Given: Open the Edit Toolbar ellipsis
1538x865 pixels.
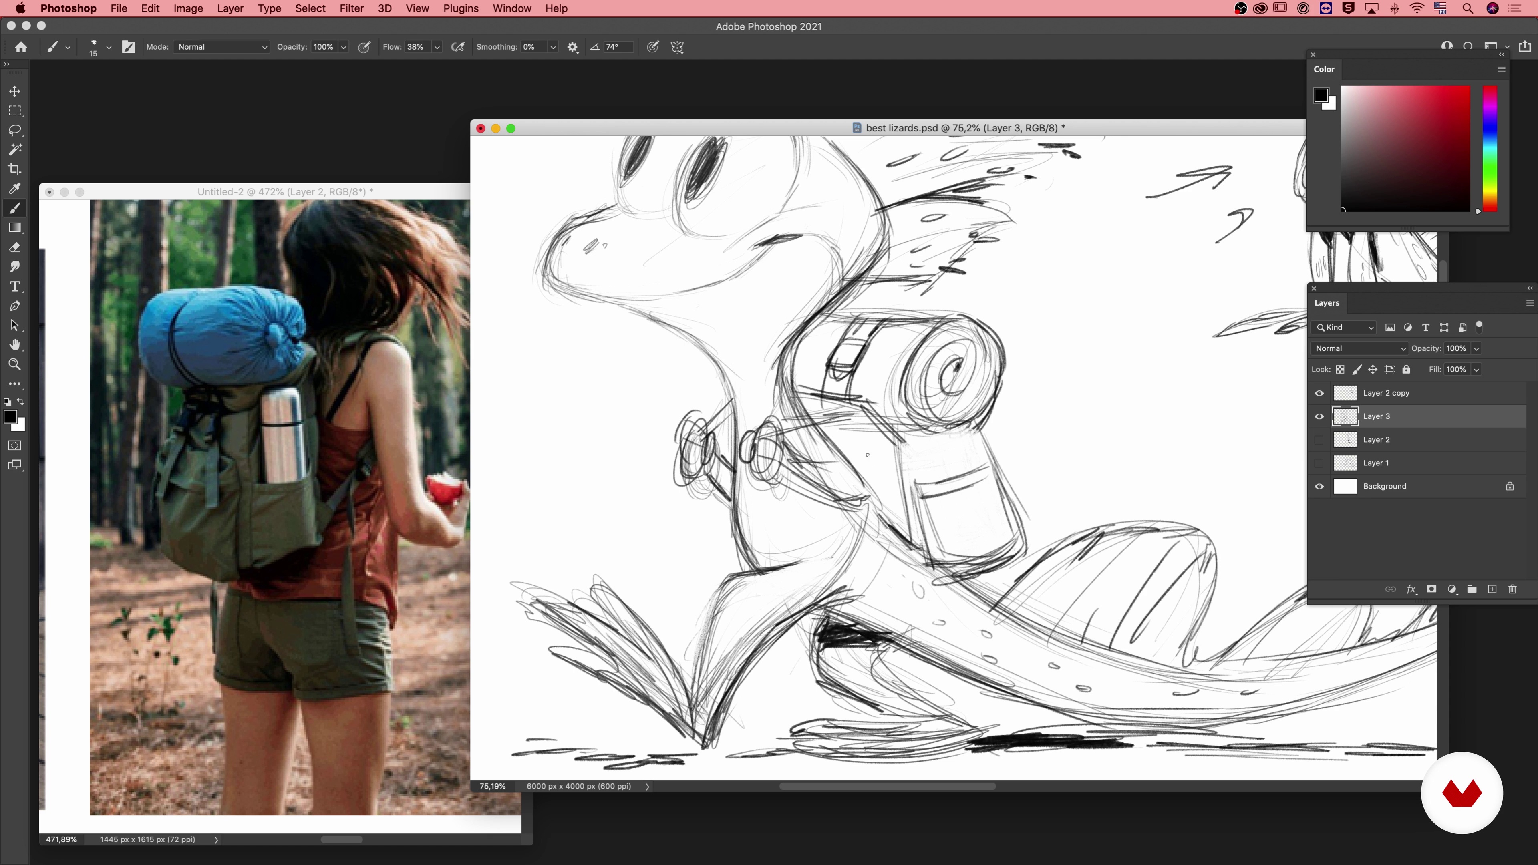Looking at the screenshot, I should pos(15,384).
